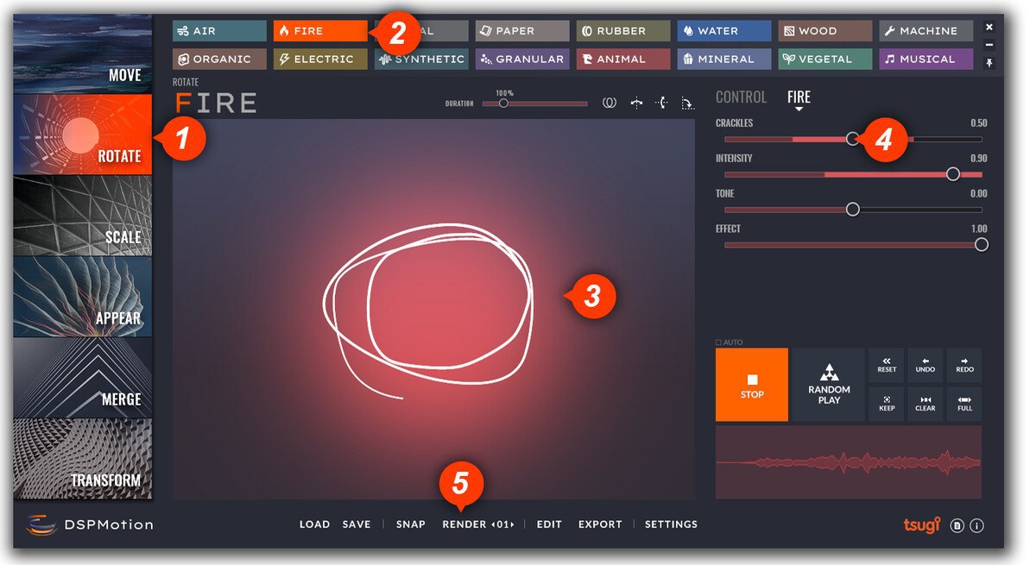Select the FIRE material category
Image resolution: width=1036 pixels, height=565 pixels.
click(320, 31)
